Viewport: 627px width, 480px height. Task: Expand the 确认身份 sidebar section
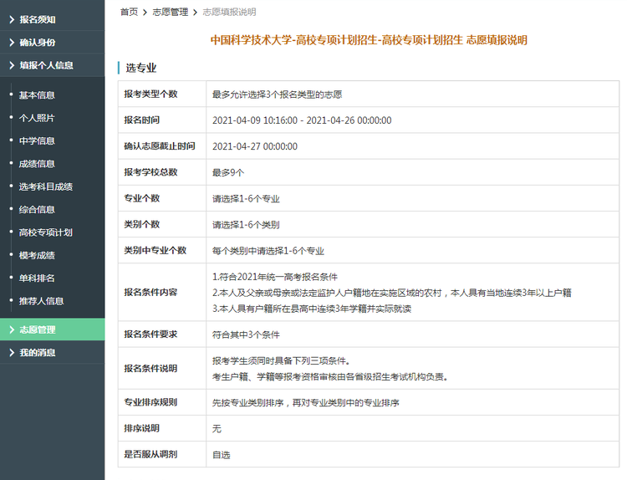pos(52,42)
